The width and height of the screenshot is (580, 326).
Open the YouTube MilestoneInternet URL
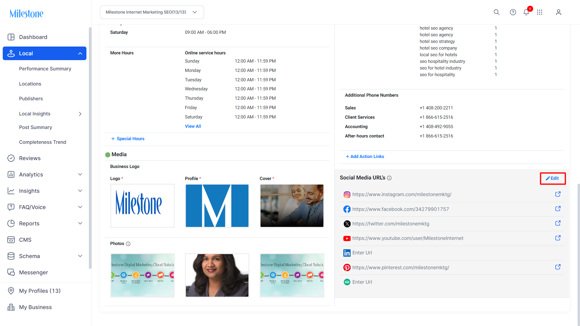[x=408, y=238]
